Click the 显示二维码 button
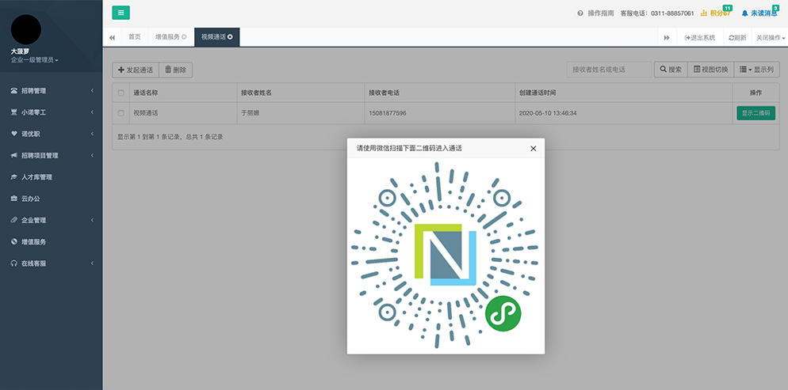This screenshot has height=390, width=788. pyautogui.click(x=755, y=113)
